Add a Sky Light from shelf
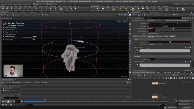The image size is (194, 109). 139,9
